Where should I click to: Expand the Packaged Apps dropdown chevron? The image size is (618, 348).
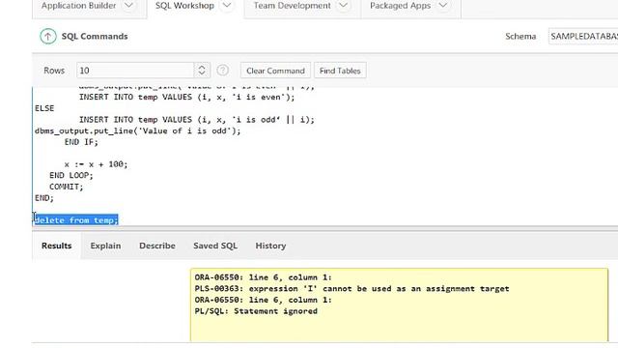coord(443,6)
